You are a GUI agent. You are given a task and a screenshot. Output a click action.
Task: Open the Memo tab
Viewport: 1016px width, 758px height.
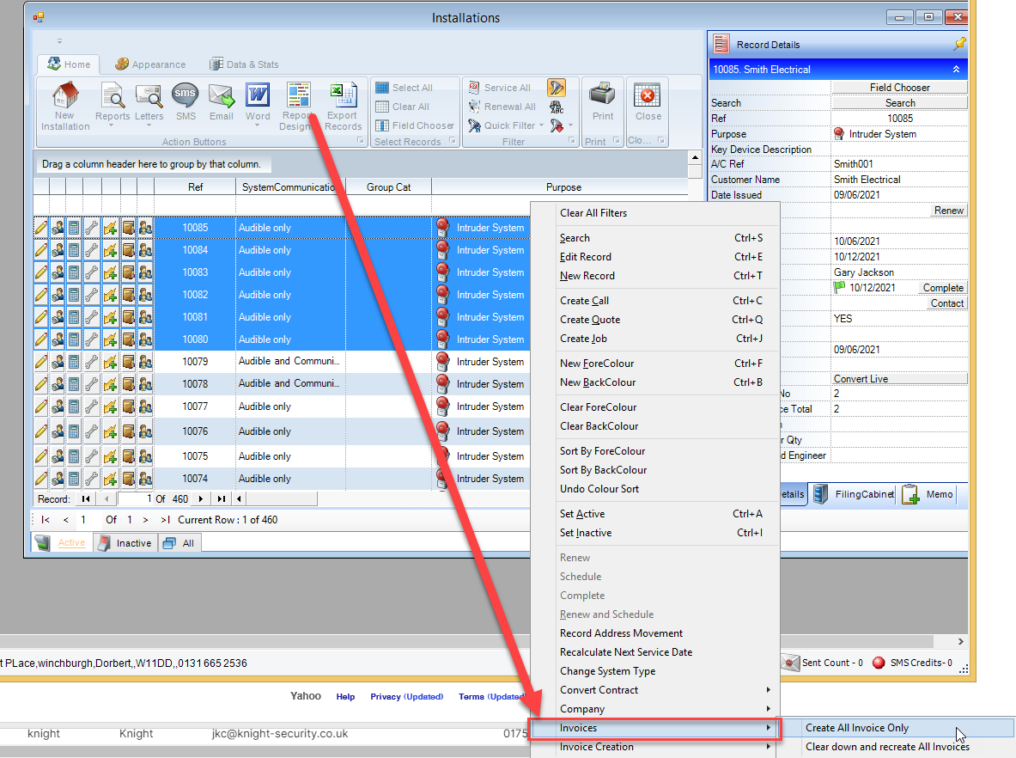(x=928, y=494)
